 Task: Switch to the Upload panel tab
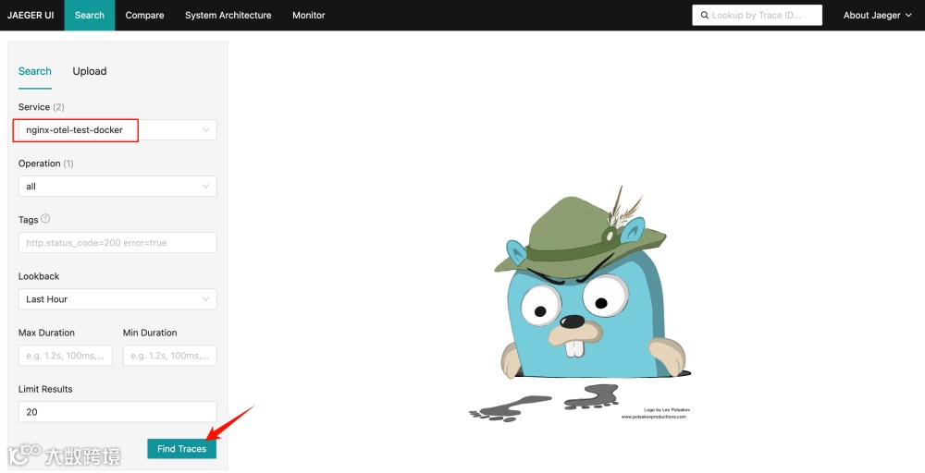(x=90, y=71)
